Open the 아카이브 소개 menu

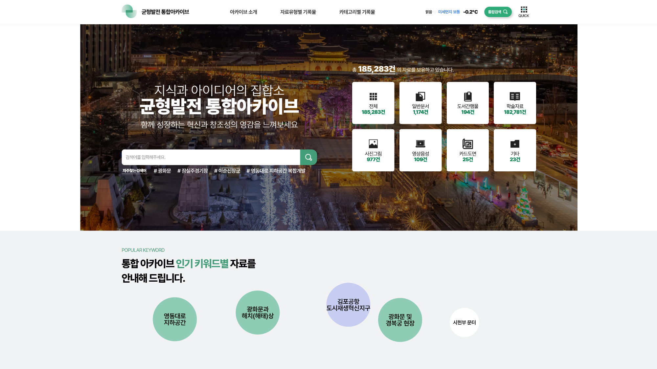[x=243, y=12]
